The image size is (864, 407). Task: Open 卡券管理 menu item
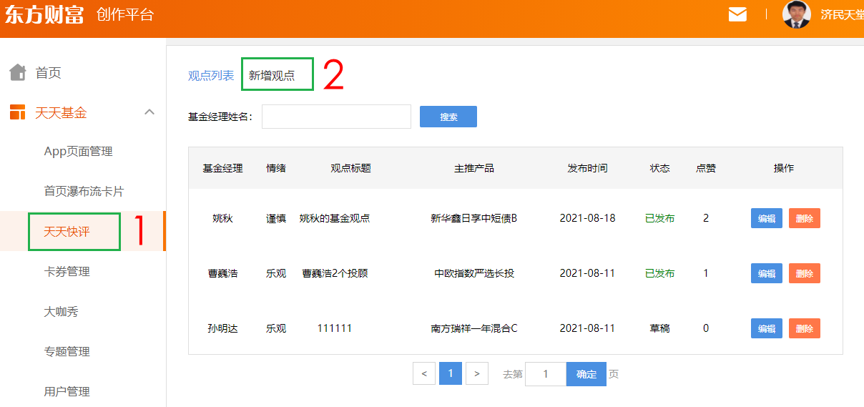click(67, 272)
